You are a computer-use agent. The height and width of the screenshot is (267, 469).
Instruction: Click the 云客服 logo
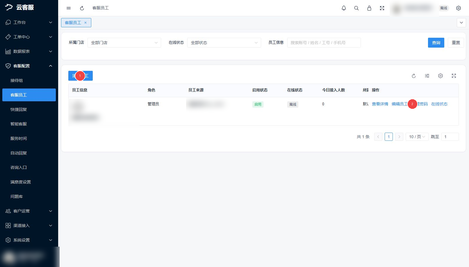point(19,7)
